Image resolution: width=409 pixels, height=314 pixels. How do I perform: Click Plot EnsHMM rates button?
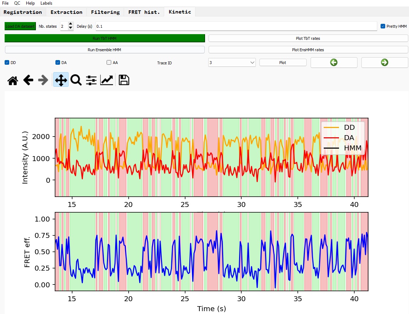pos(308,50)
